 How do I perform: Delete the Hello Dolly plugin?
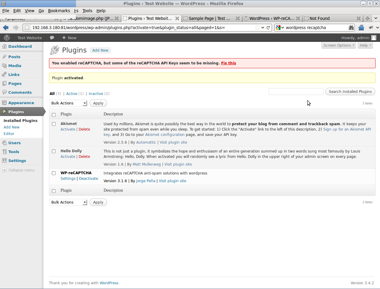(84, 157)
